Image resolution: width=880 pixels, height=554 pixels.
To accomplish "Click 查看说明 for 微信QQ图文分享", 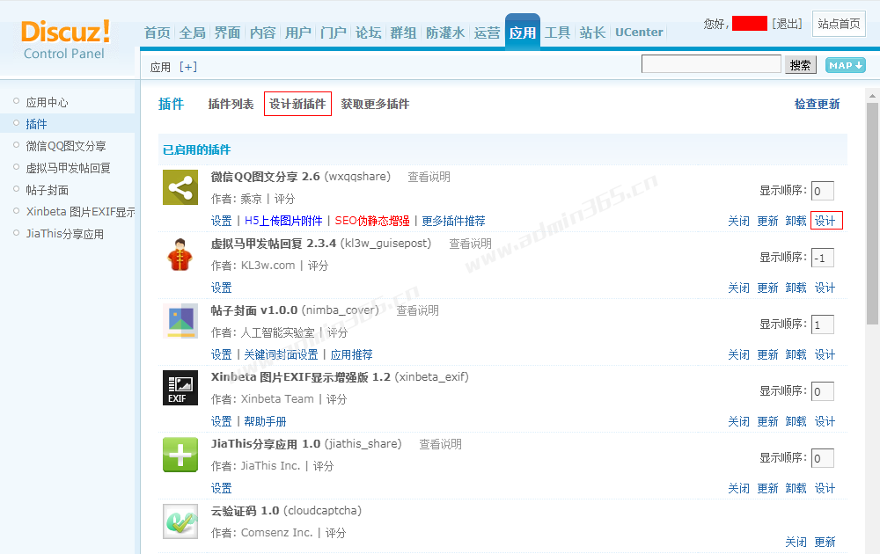I will click(429, 177).
